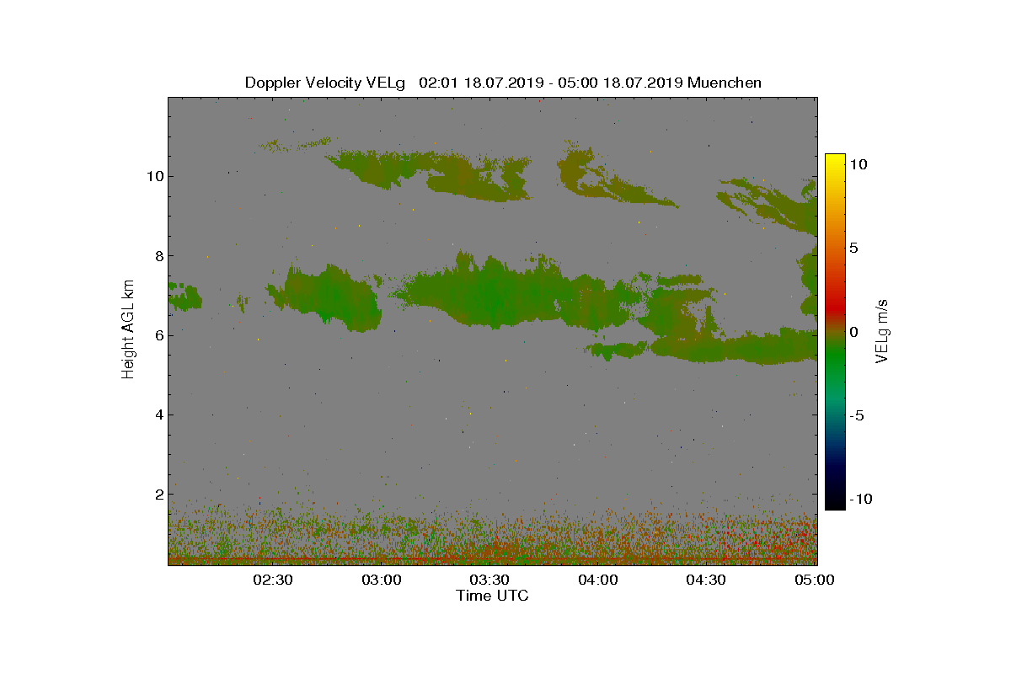The width and height of the screenshot is (1011, 674).
Task: Click the 02:30 time tick label
Action: point(273,580)
